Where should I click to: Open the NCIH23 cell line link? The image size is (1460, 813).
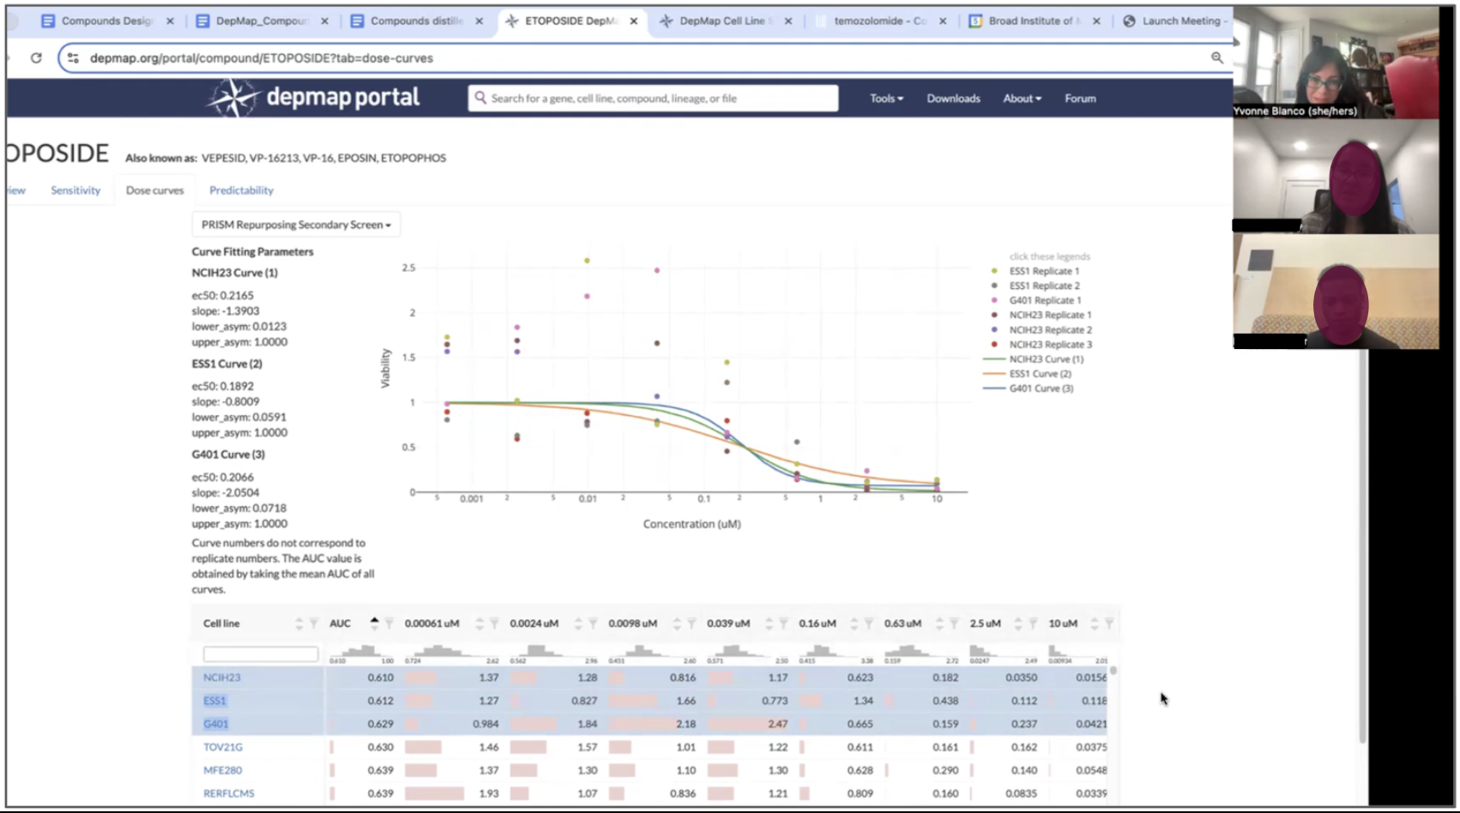tap(221, 677)
